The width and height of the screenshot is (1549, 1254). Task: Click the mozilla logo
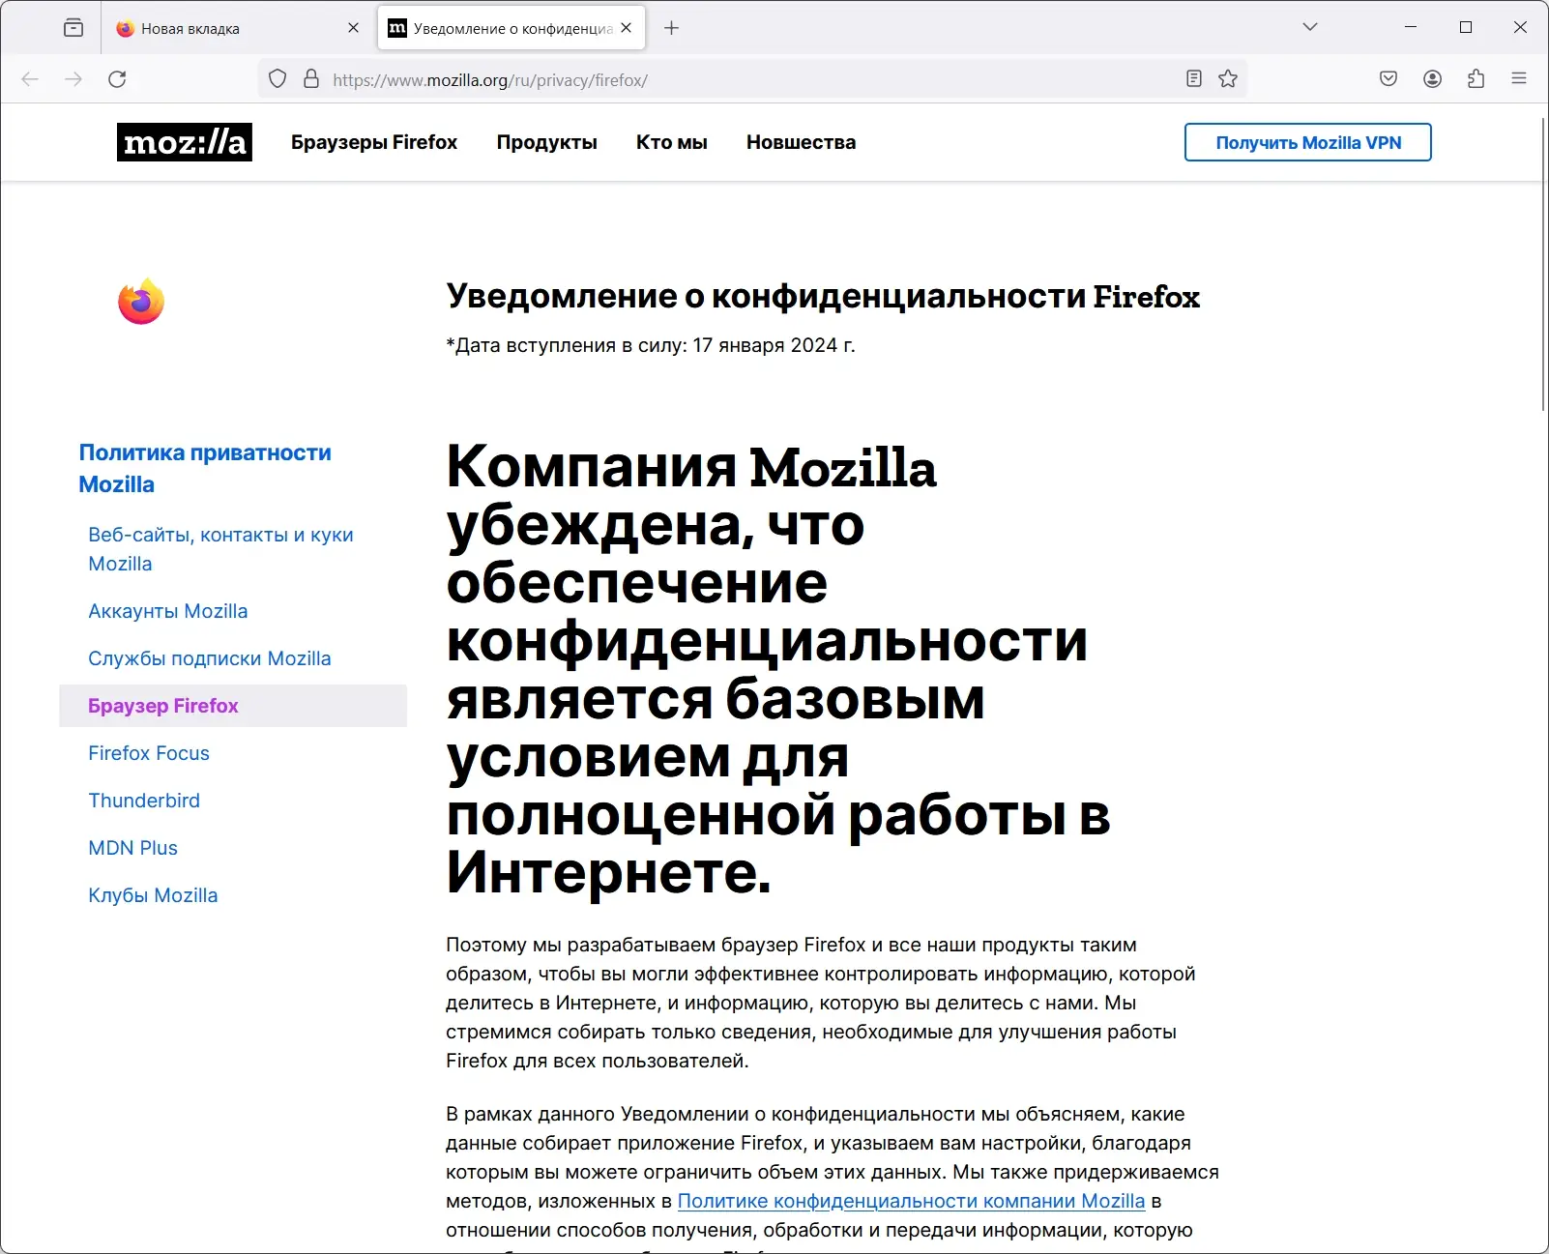184,142
